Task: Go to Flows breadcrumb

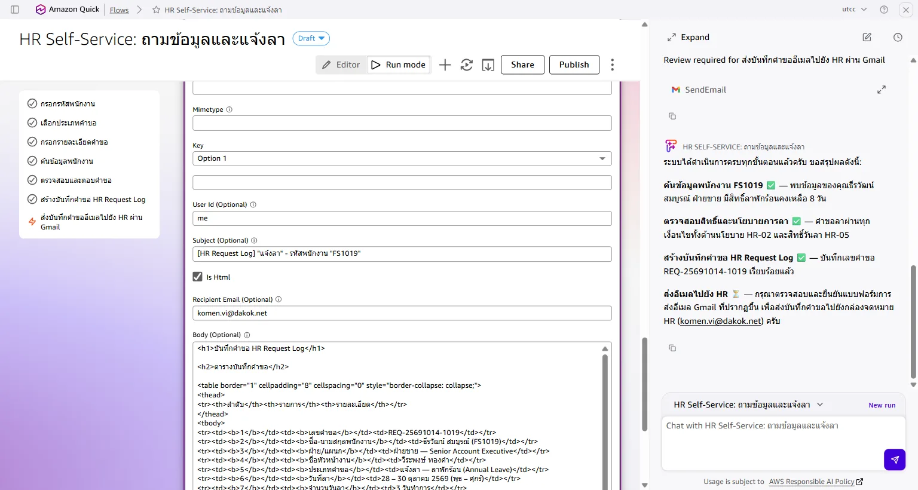Action: 119,10
